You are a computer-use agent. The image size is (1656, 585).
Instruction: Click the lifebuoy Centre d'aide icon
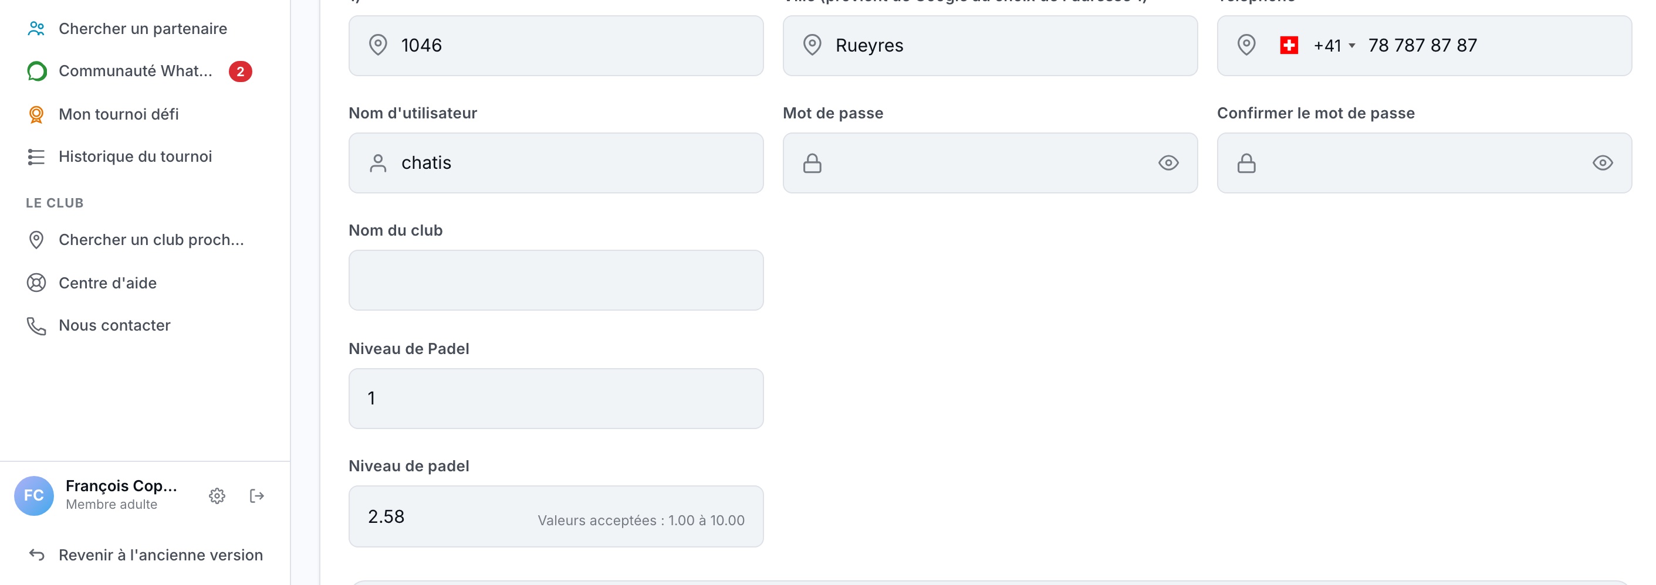tap(36, 283)
